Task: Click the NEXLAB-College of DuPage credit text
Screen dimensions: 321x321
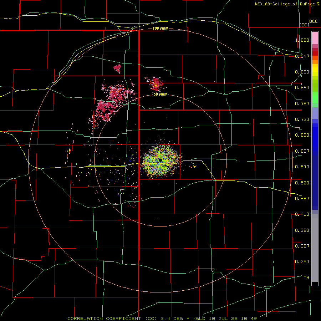Action: pos(285,4)
